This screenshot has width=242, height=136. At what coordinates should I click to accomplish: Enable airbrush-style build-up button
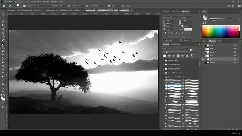(x=87, y=6)
